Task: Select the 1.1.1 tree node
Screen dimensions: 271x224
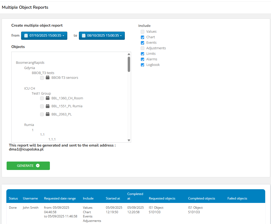Action: (52, 139)
